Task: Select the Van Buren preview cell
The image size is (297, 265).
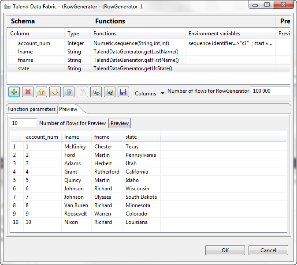Action: tap(76, 205)
